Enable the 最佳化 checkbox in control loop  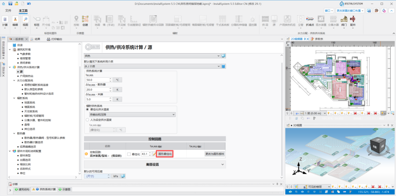[x=128, y=154]
